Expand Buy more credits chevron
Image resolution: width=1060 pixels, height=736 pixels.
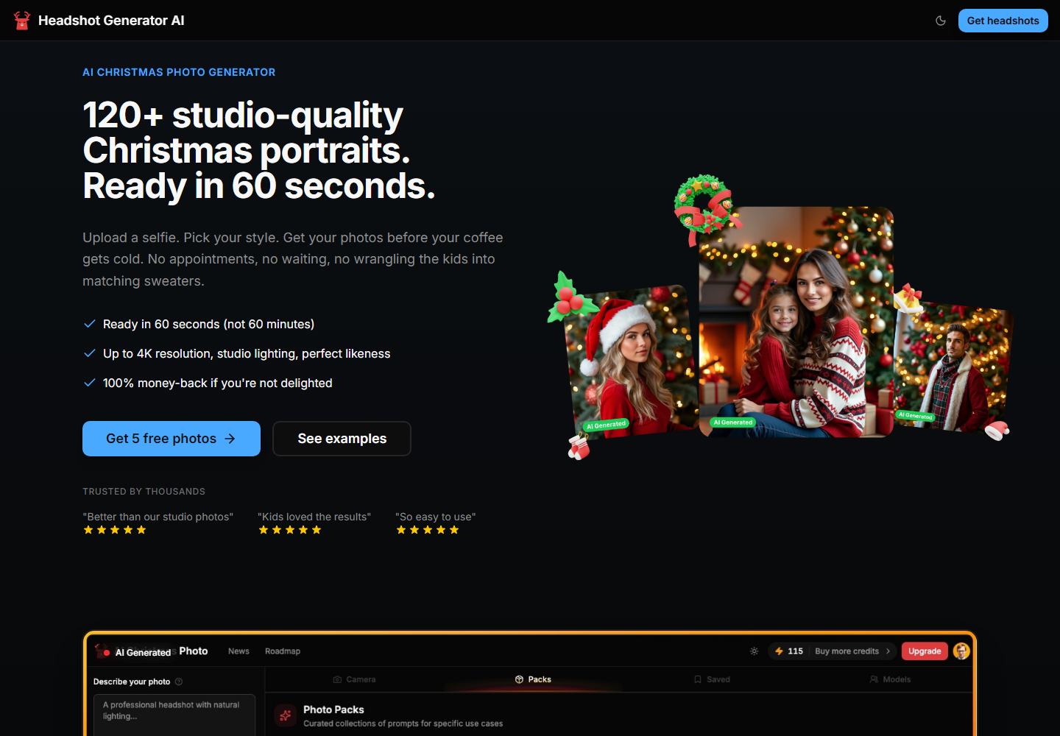(x=888, y=651)
